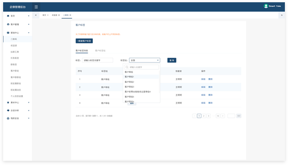This screenshot has height=165, width=288.
Task: Click the tag keyword input field
Action: pyautogui.click(x=98, y=60)
